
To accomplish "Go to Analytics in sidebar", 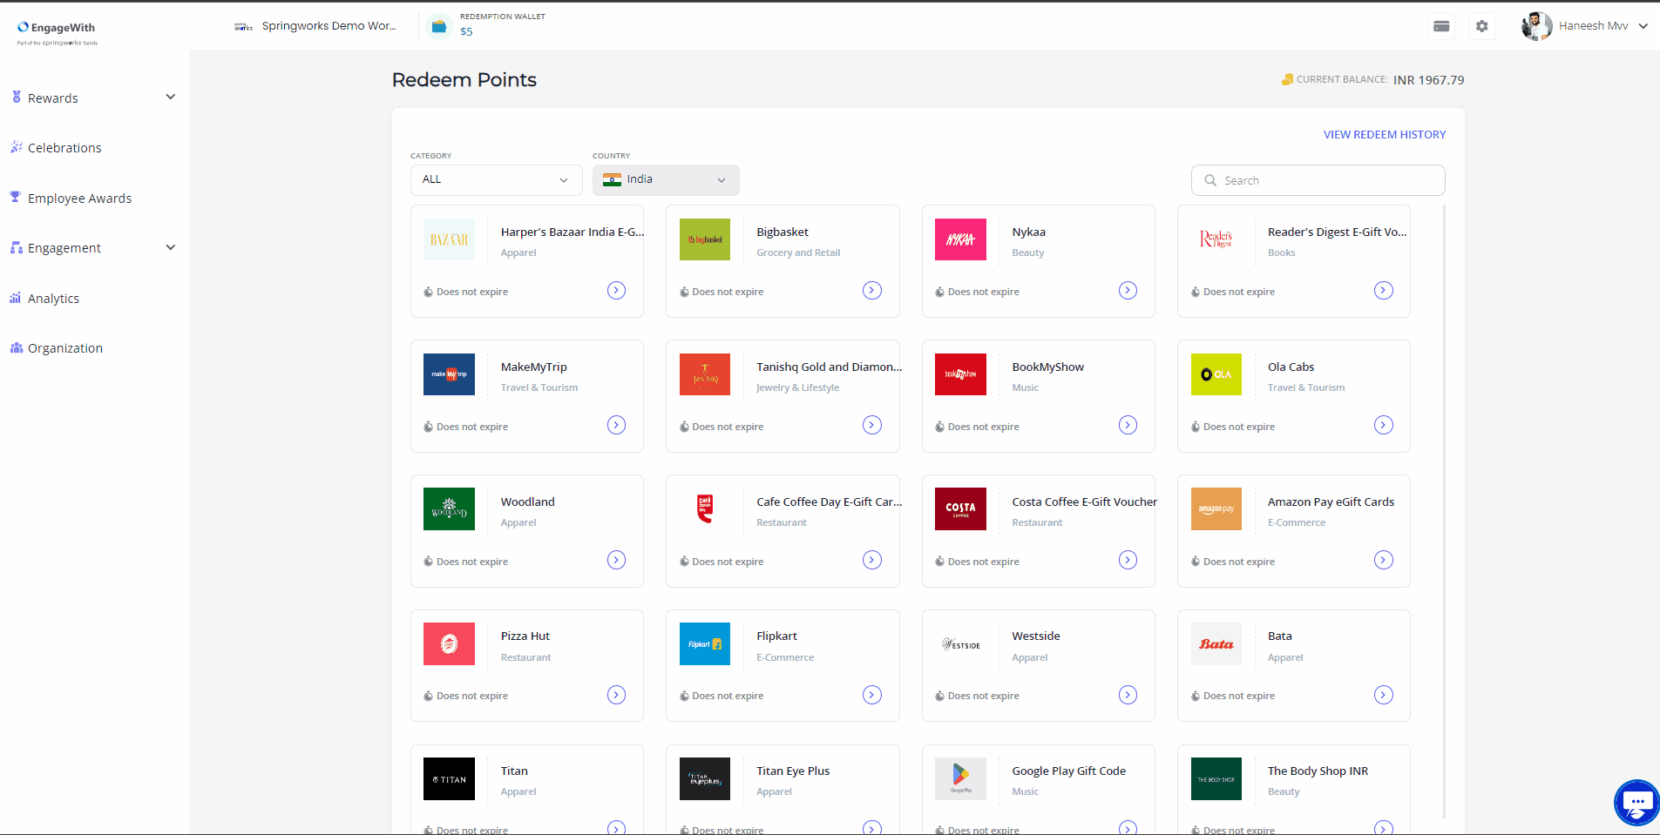I will (x=53, y=299).
